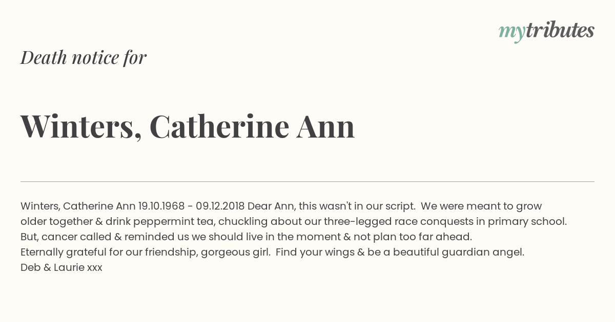This screenshot has width=615, height=322.
Task: Click the signature "Deb & Laurie xxx"
Action: [x=61, y=267]
